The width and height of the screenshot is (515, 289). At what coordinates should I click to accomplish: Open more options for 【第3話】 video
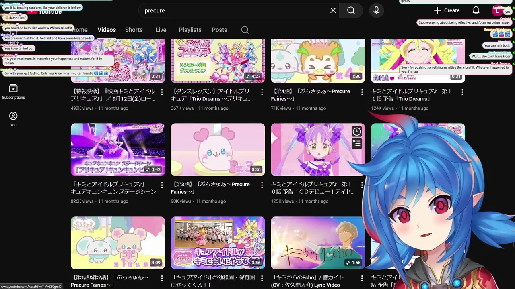pos(262,185)
